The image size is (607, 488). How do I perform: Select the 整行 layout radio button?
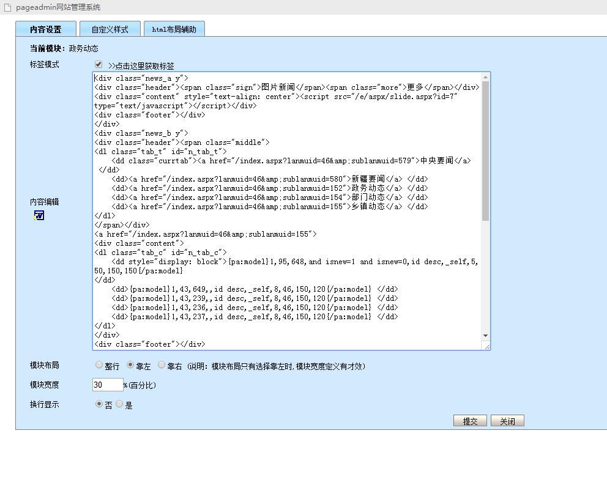99,364
